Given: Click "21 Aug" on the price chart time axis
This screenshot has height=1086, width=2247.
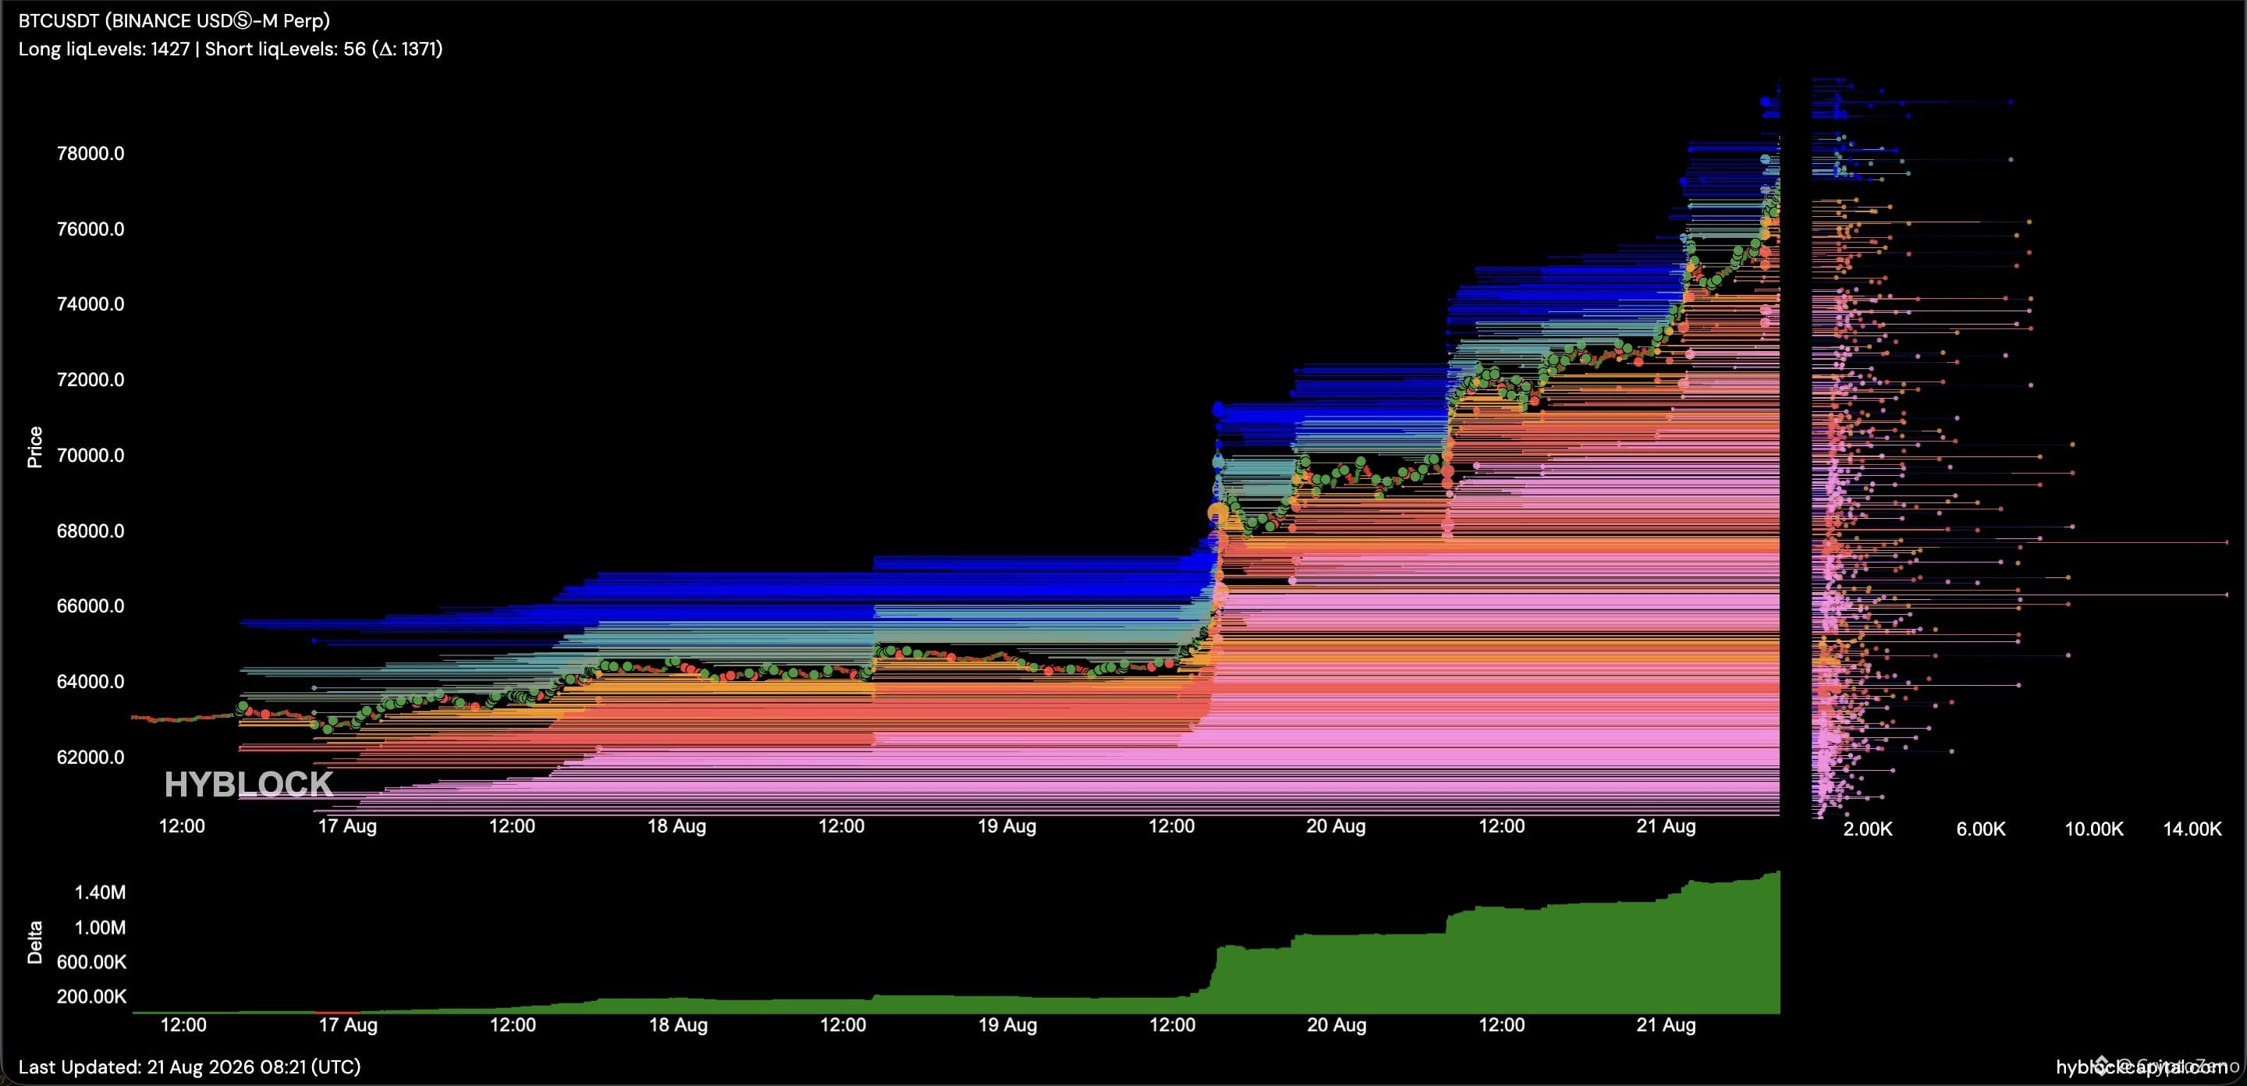Looking at the screenshot, I should [x=1666, y=826].
